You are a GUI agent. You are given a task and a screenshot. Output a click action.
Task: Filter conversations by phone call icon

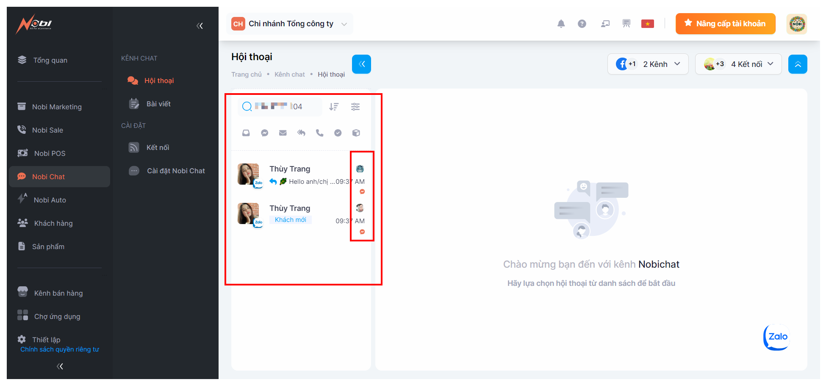[x=319, y=133]
